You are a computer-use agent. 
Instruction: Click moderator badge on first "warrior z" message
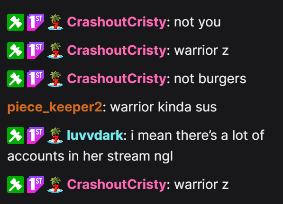(x=16, y=51)
